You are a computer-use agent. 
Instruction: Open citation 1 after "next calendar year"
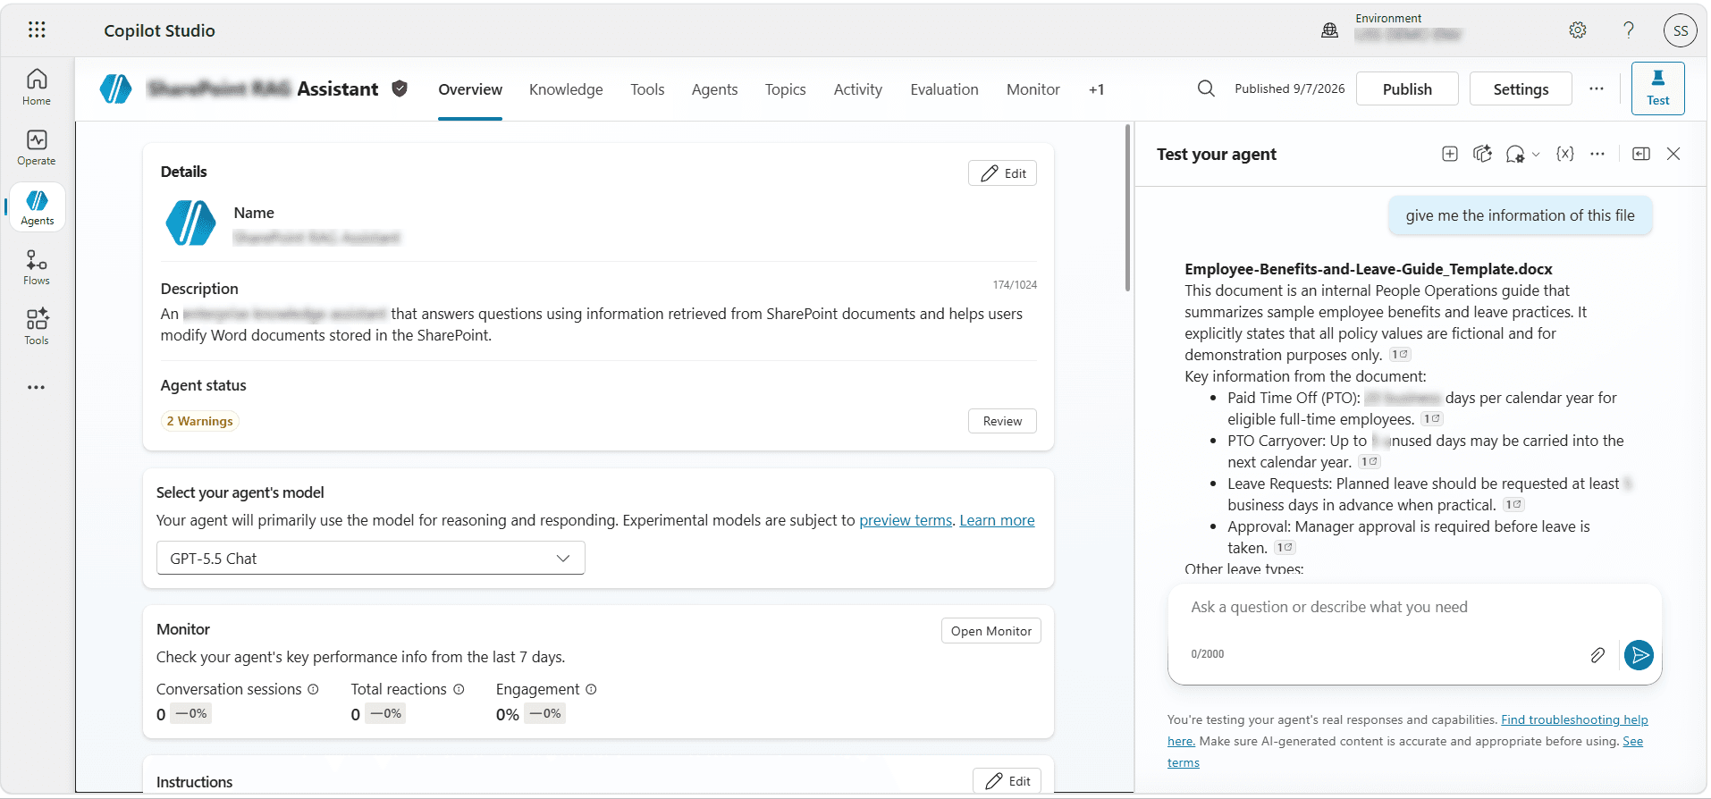pyautogui.click(x=1370, y=462)
